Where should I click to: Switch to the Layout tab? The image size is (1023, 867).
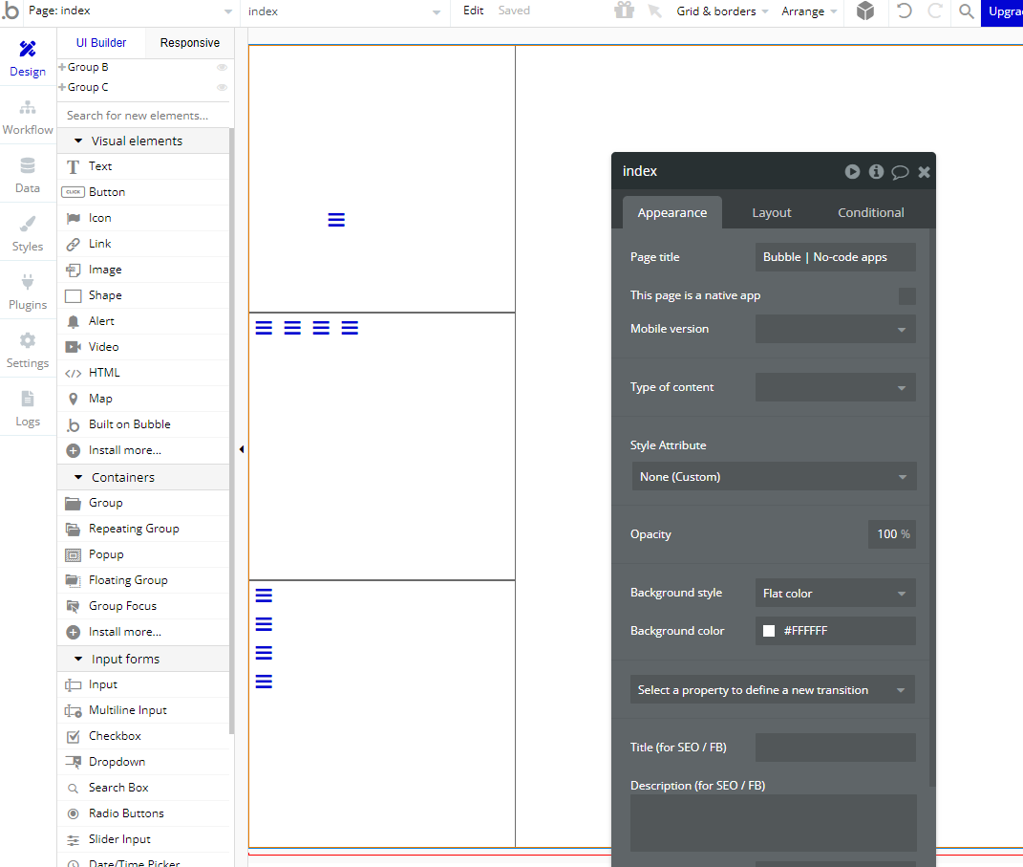point(771,213)
